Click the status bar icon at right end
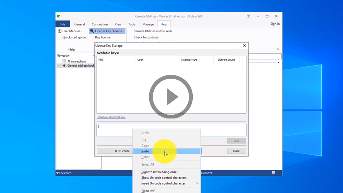Viewport: 343px width, 193px height. (273, 173)
